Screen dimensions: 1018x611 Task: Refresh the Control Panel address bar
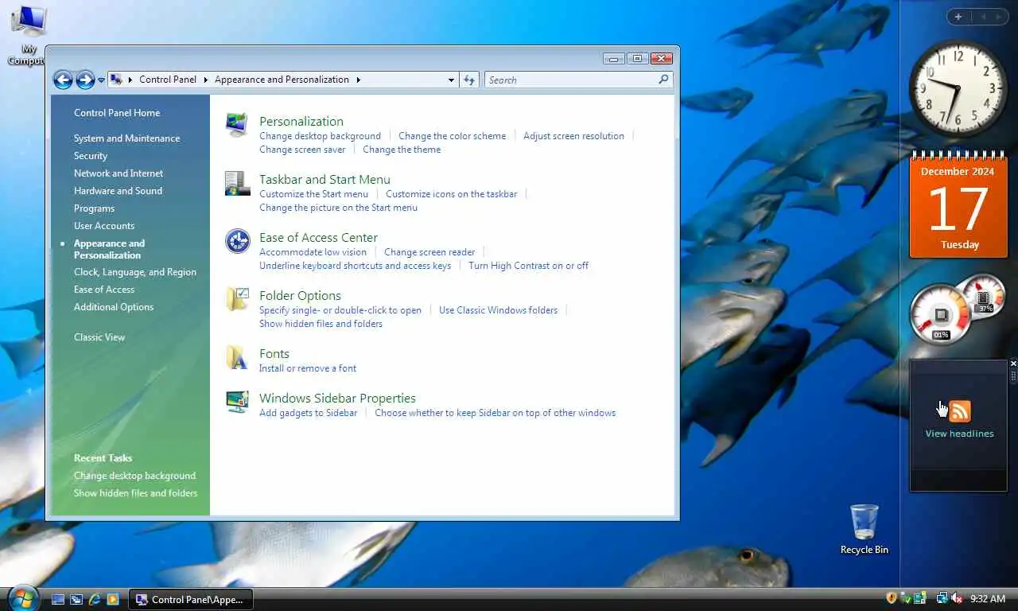click(469, 80)
